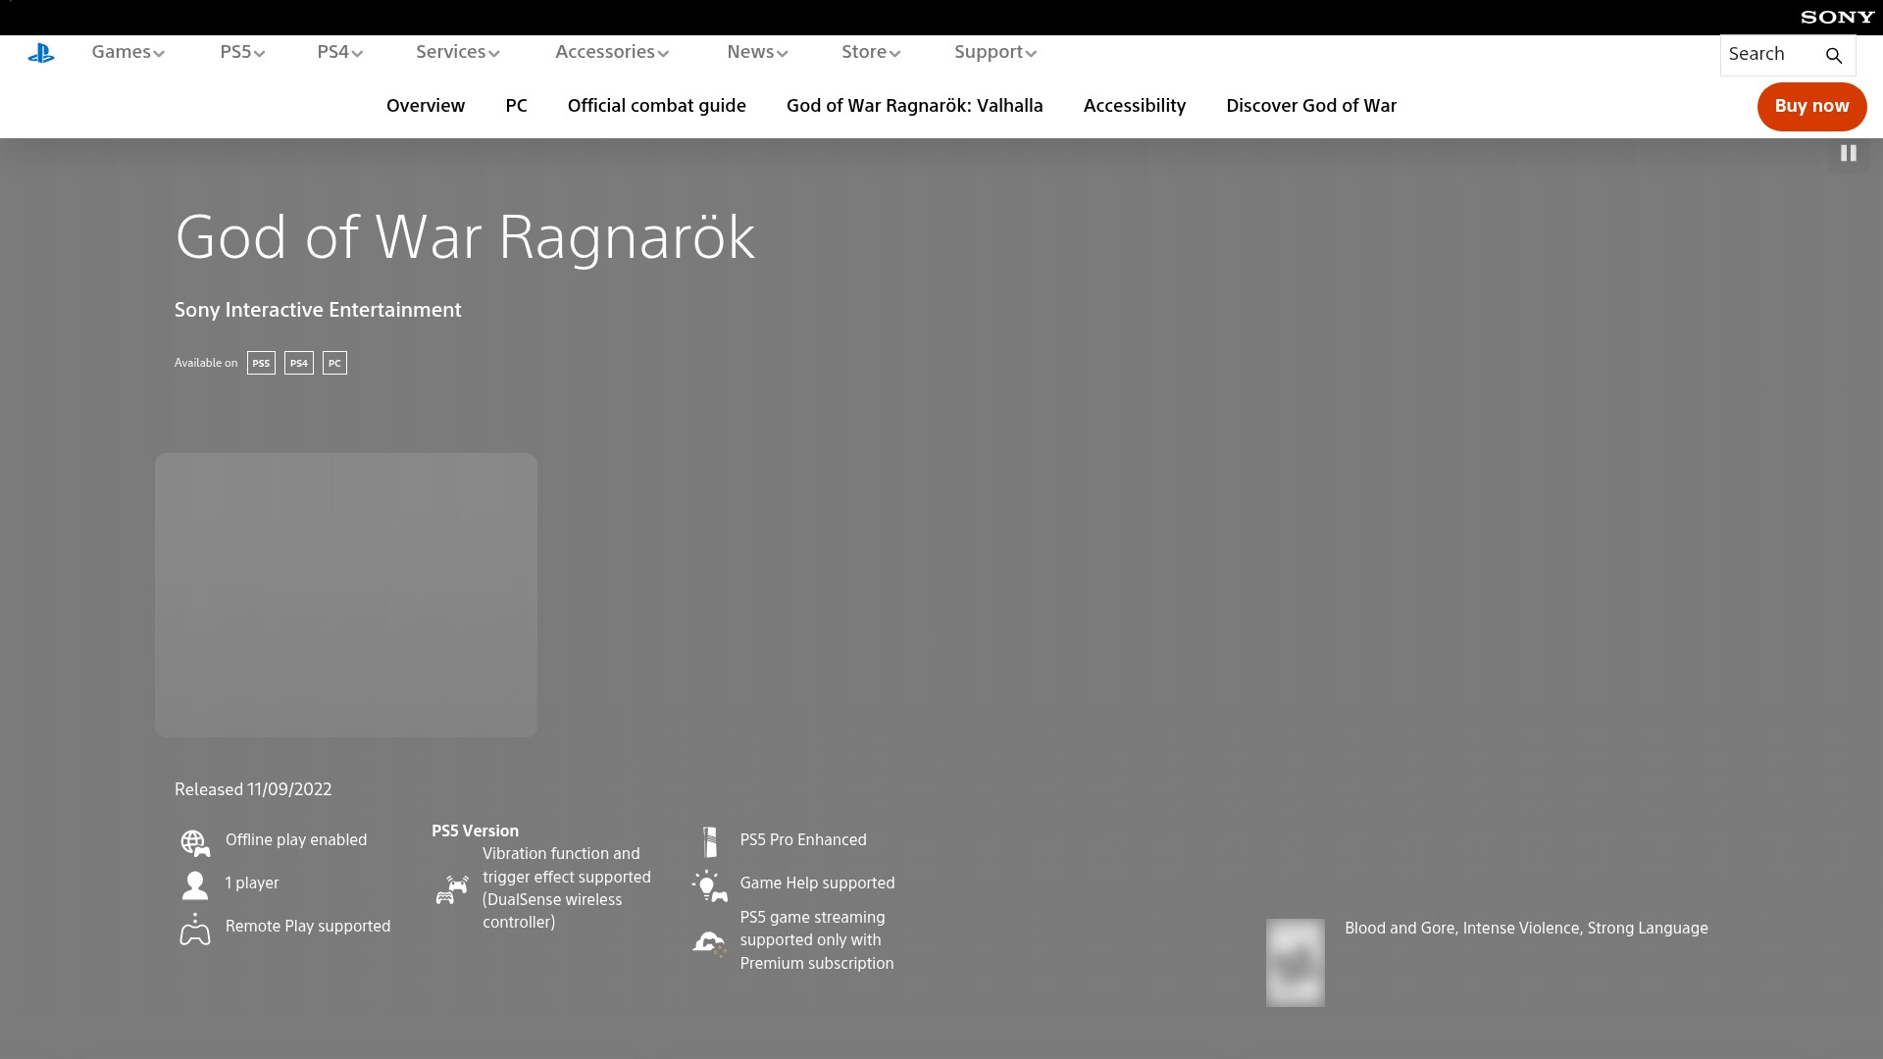The width and height of the screenshot is (1883, 1059).
Task: Click 'Game Help supported' text
Action: 817,883
